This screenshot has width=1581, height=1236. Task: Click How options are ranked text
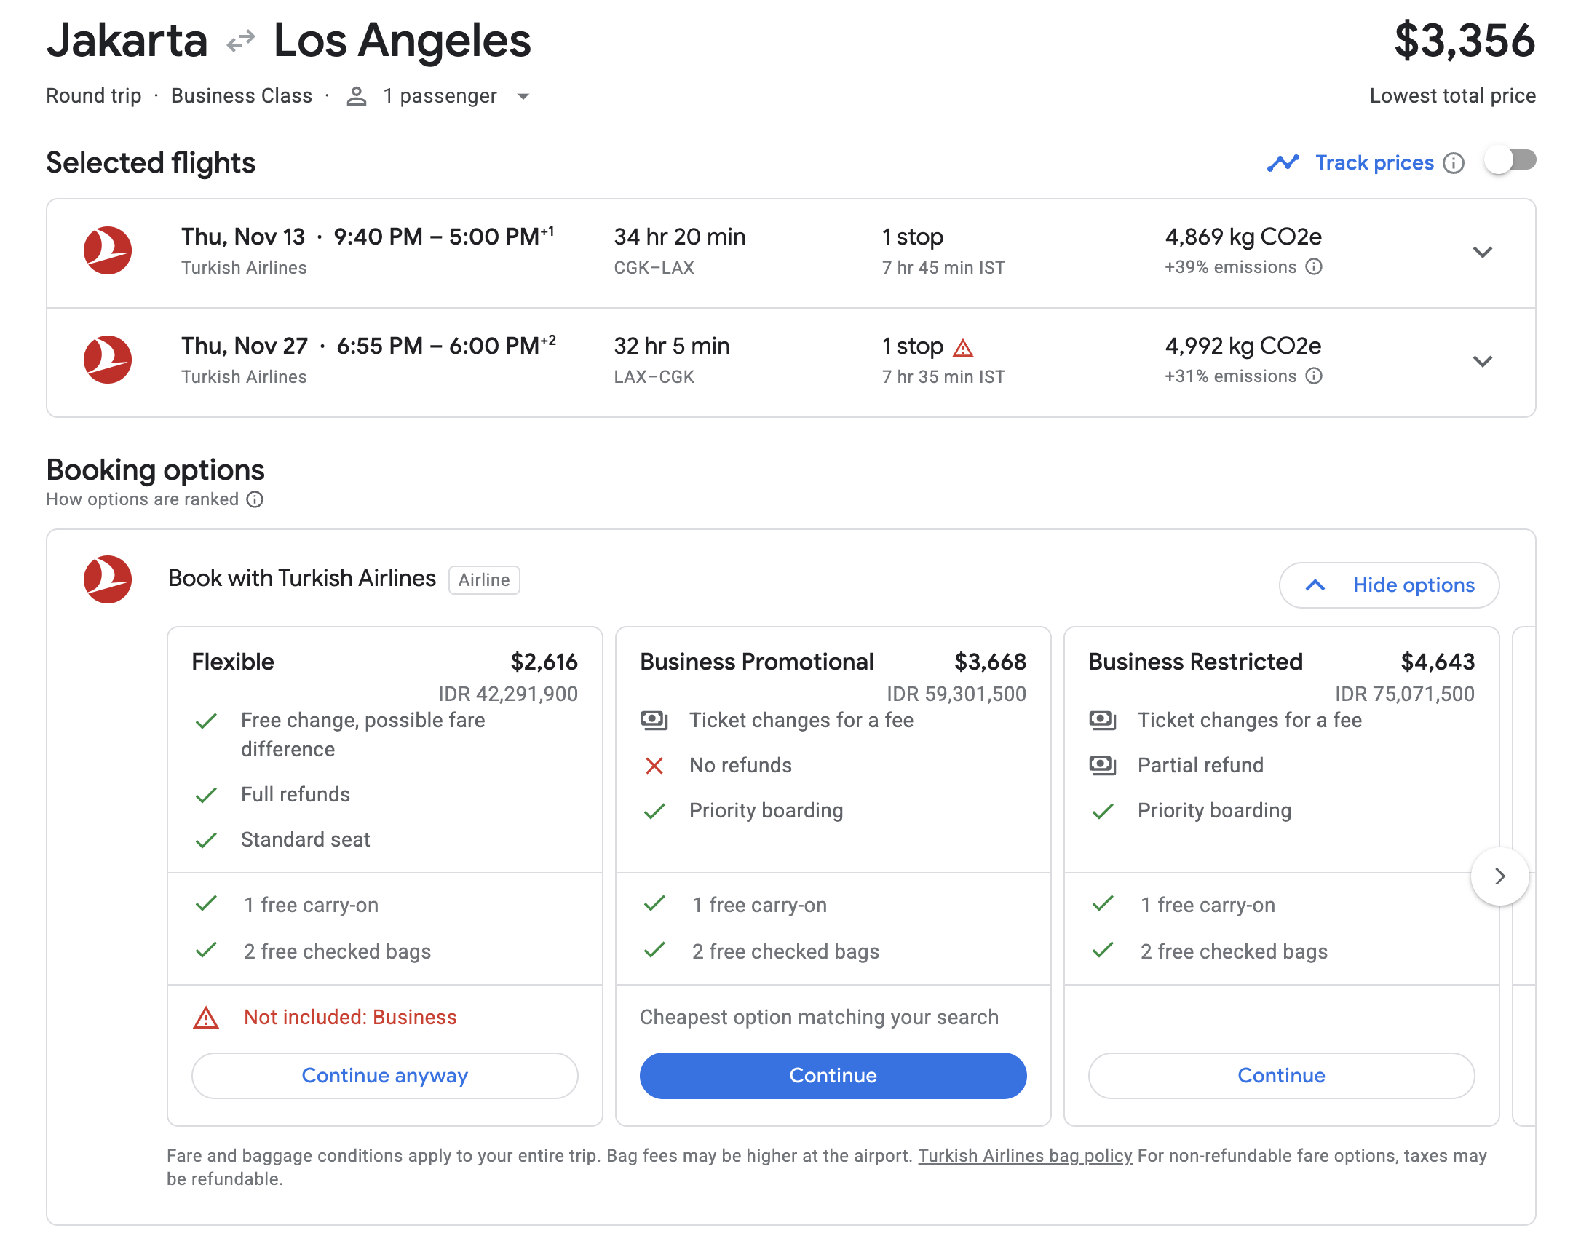pos(143,499)
